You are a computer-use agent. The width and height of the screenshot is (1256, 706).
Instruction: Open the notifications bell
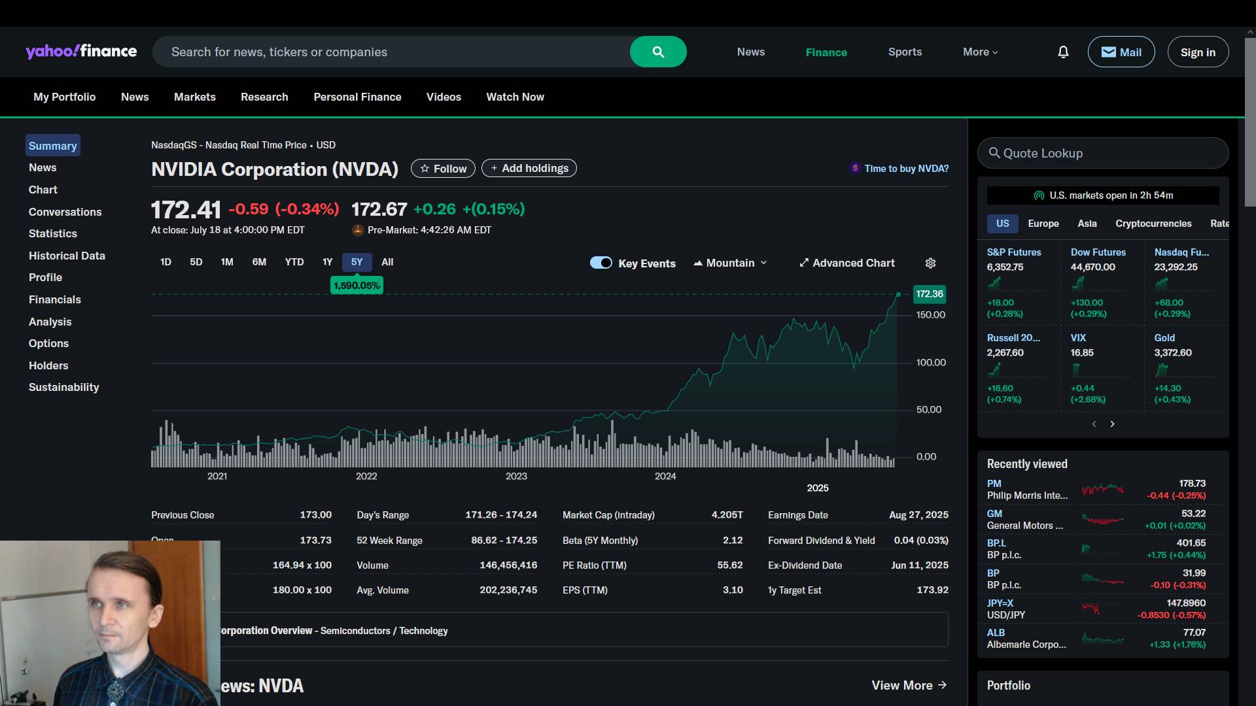tap(1063, 52)
